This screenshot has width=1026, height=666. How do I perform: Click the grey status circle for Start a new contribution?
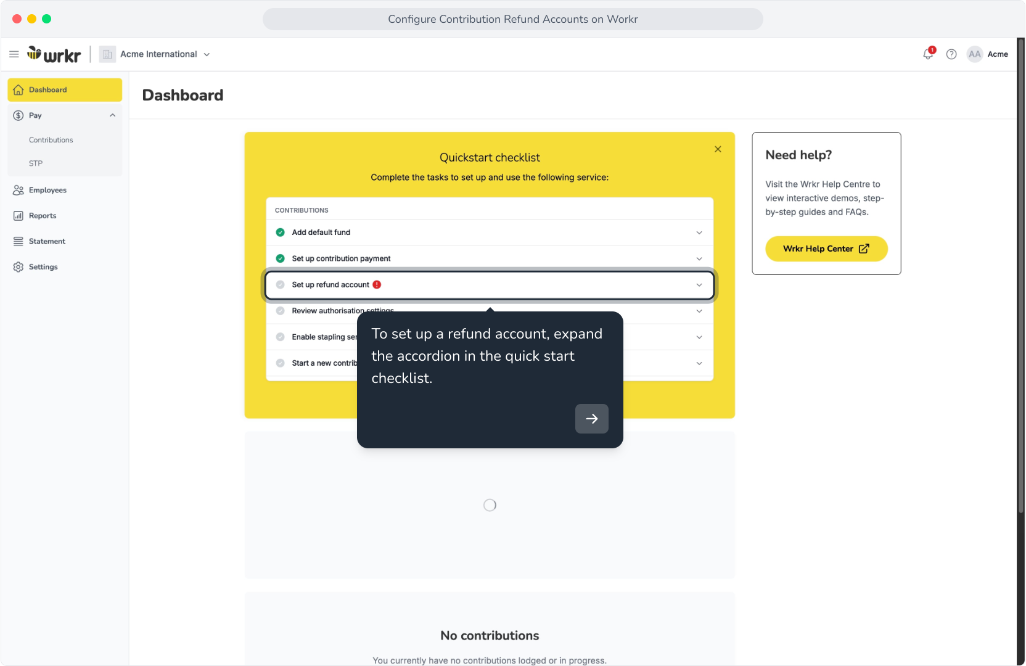[280, 363]
